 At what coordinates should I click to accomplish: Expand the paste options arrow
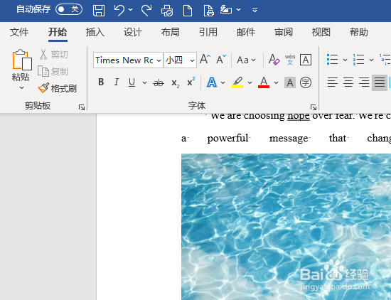pyautogui.click(x=22, y=87)
